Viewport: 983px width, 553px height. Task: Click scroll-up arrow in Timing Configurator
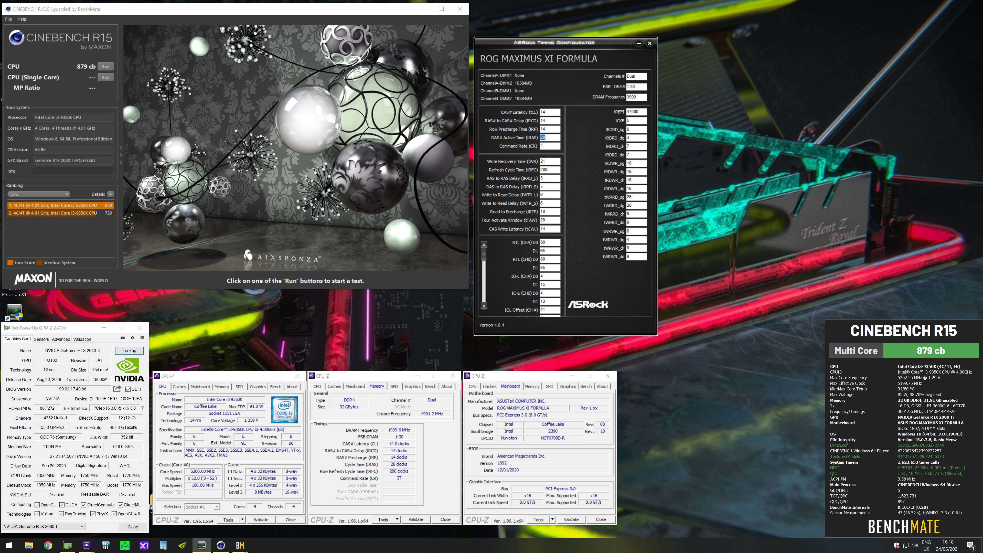[484, 244]
